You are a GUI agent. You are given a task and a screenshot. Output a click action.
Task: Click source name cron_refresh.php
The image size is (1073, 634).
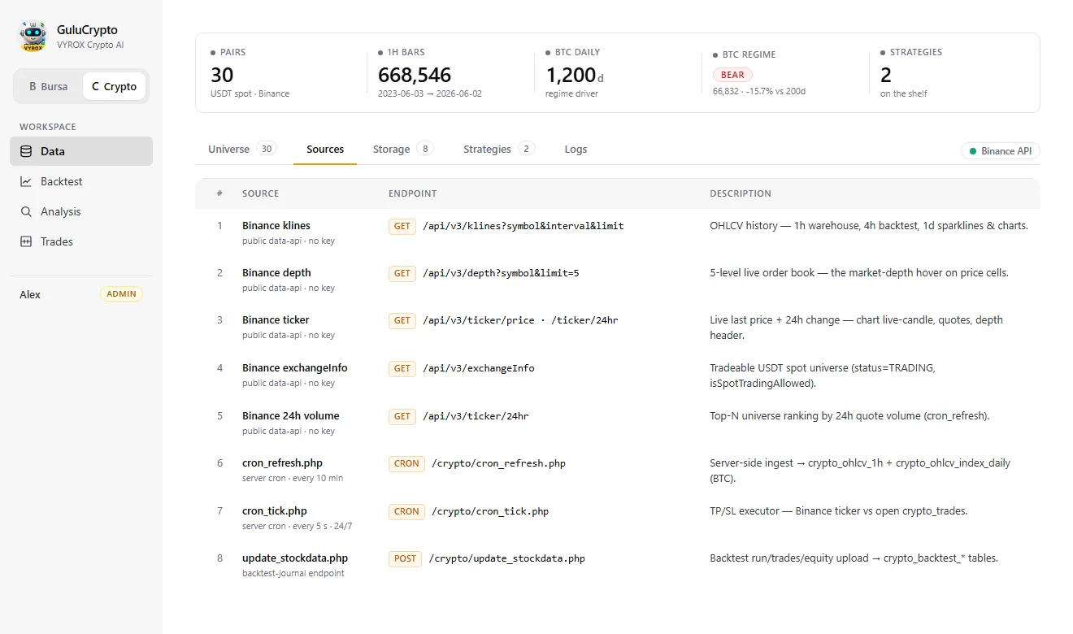[282, 462]
